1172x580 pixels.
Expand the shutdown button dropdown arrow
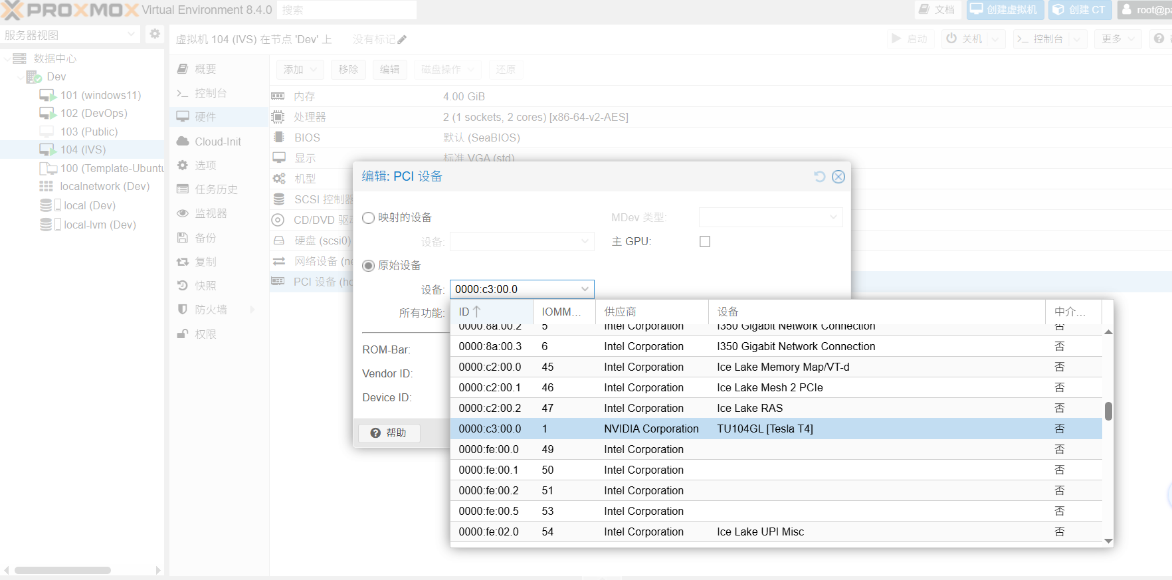(995, 39)
